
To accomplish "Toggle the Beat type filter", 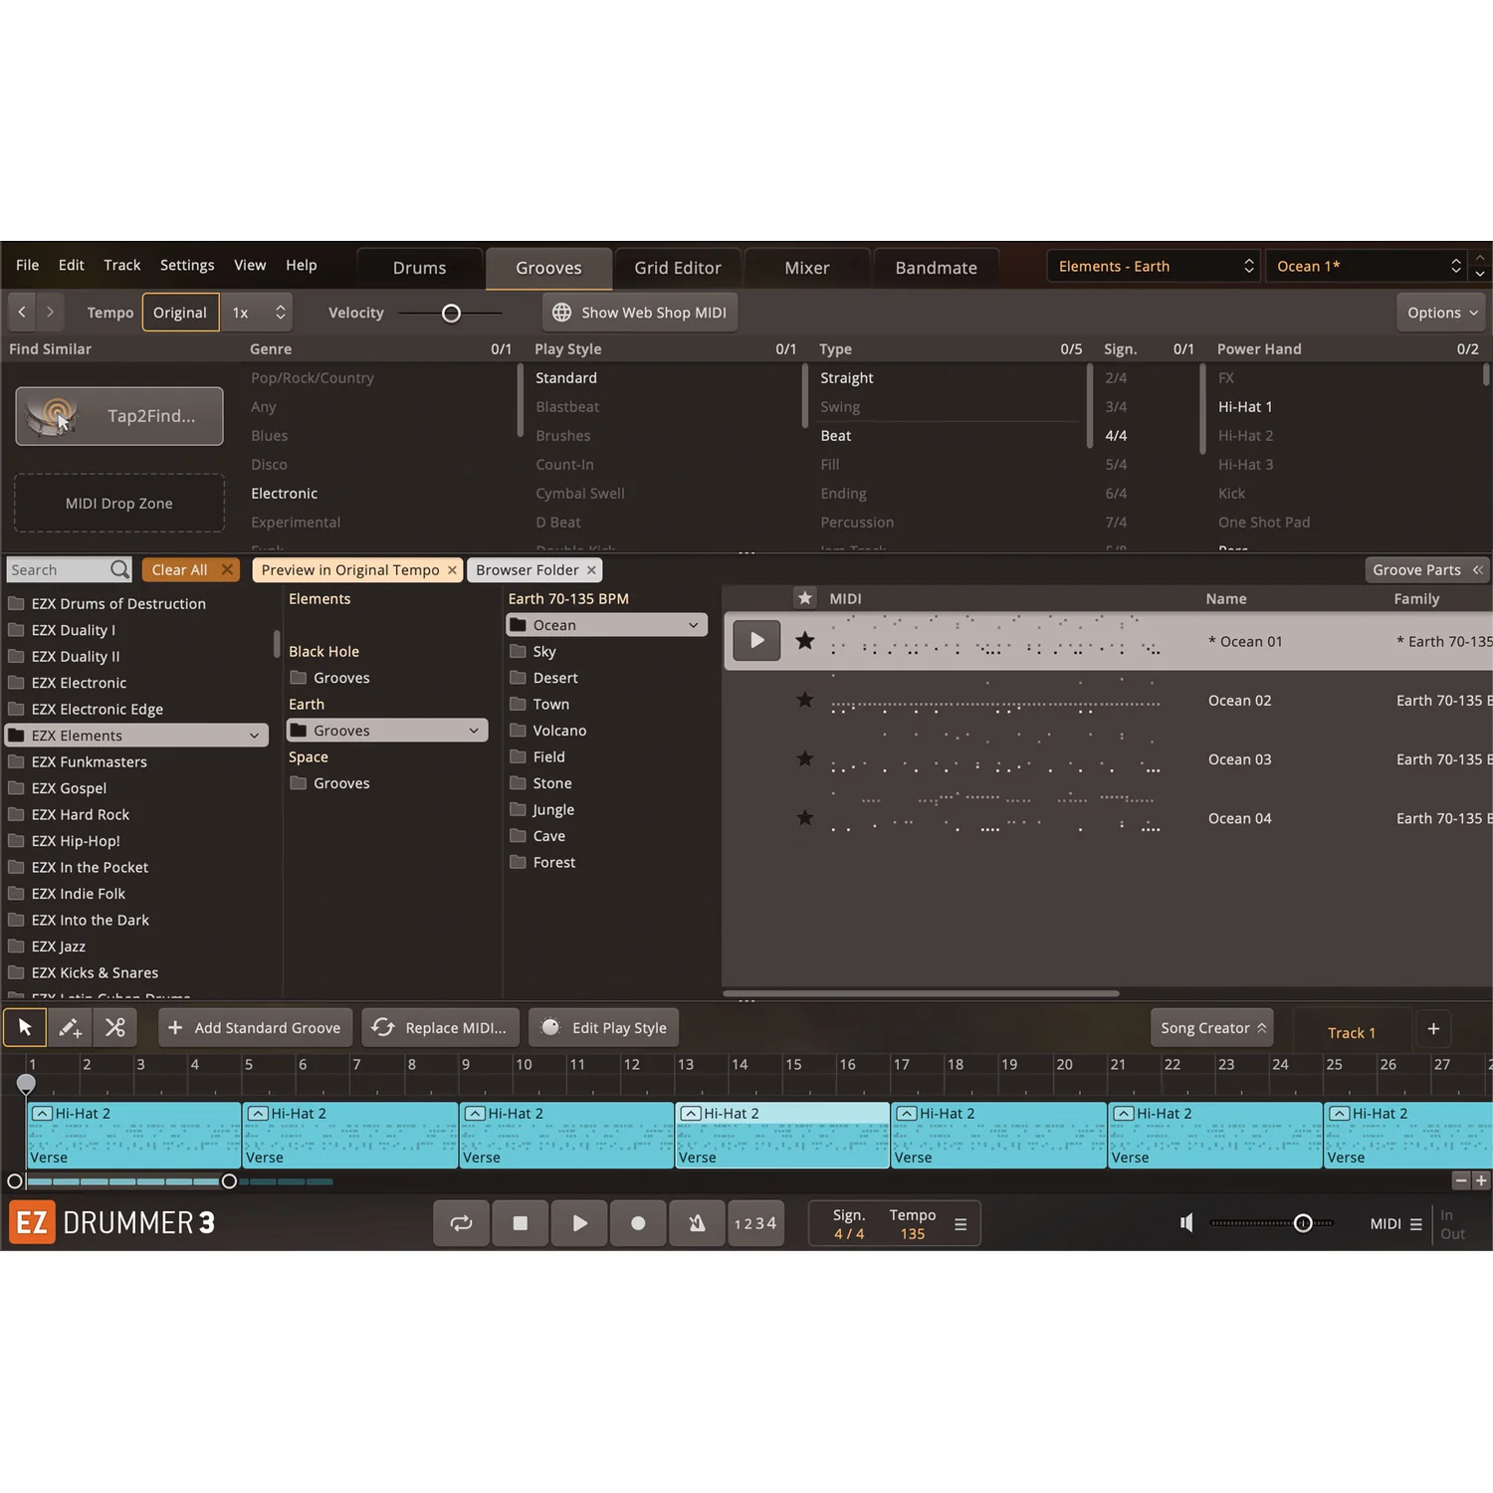I will [x=836, y=436].
